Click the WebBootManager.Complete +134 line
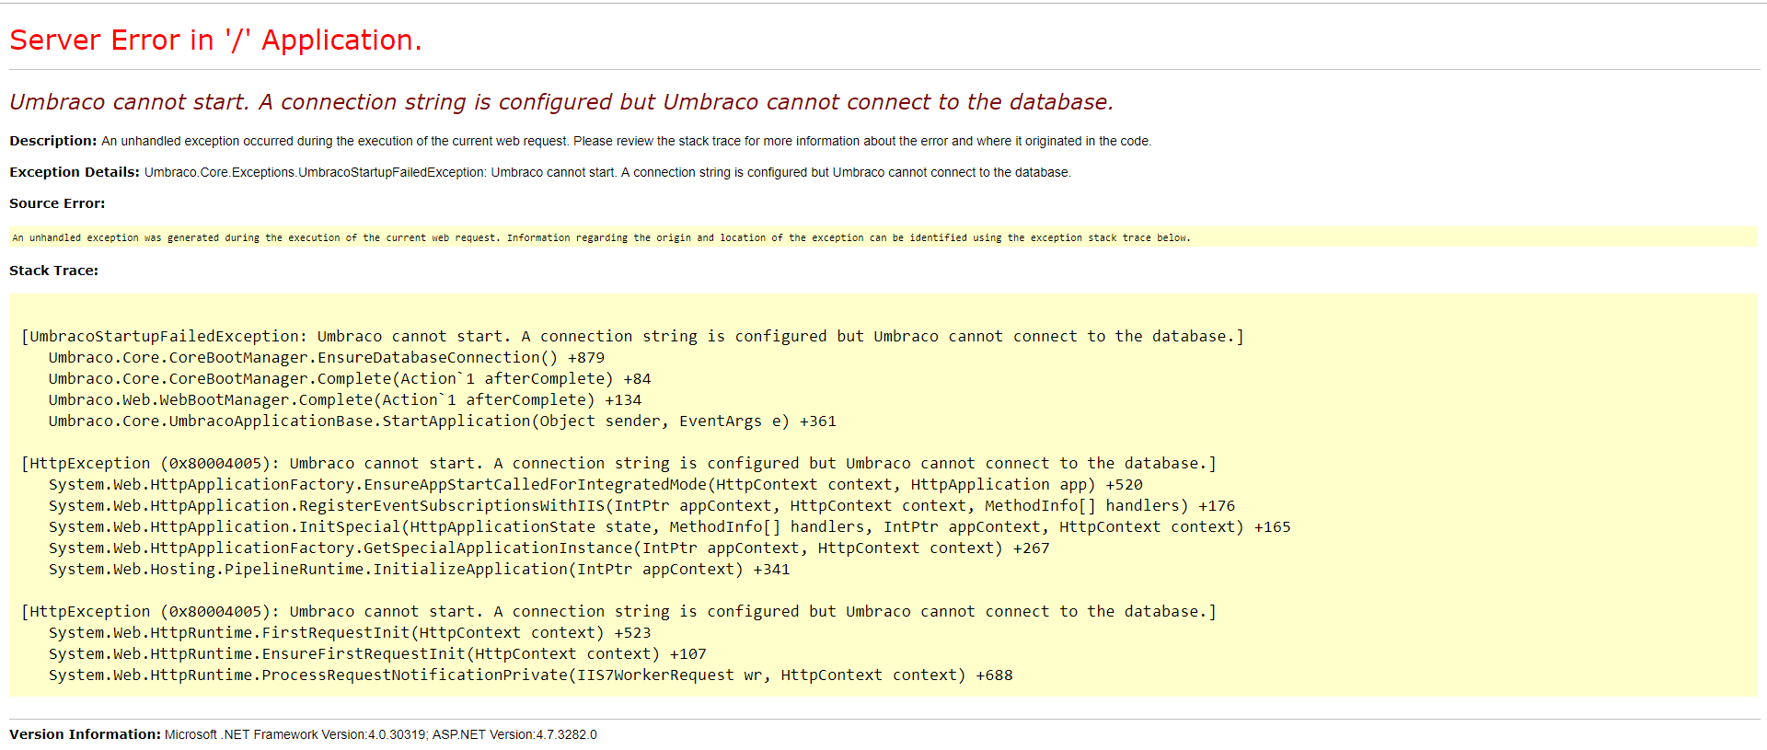 click(x=345, y=400)
